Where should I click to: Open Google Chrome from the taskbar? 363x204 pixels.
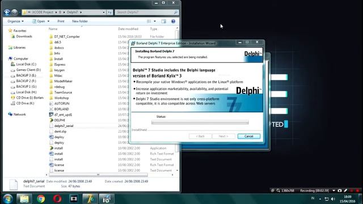[41, 199]
